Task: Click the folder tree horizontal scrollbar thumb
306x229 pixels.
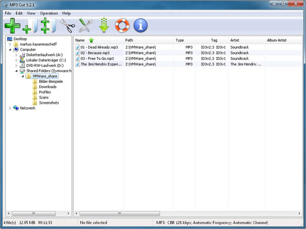Action: click(x=34, y=213)
